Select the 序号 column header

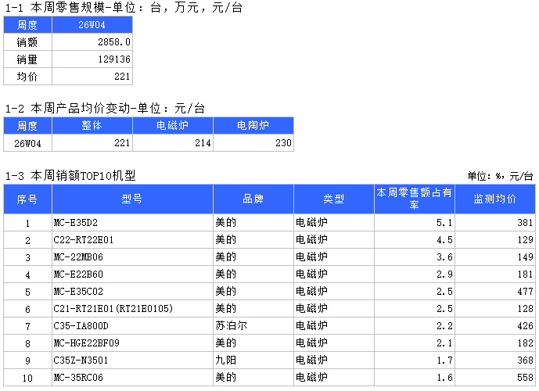(27, 199)
